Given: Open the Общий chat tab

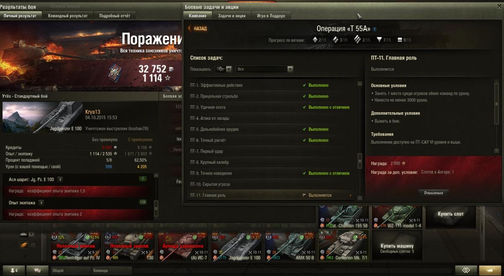Looking at the screenshot, I should coord(70,271).
